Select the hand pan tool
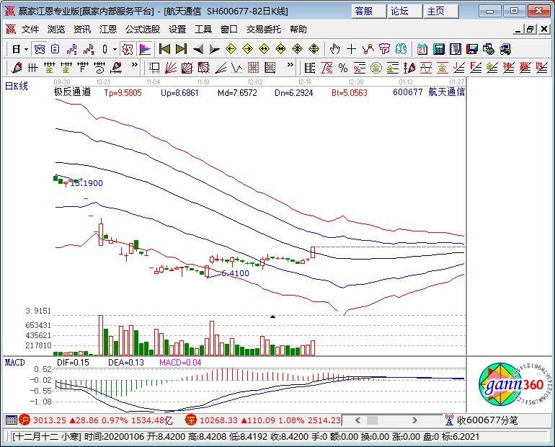 tap(334, 49)
